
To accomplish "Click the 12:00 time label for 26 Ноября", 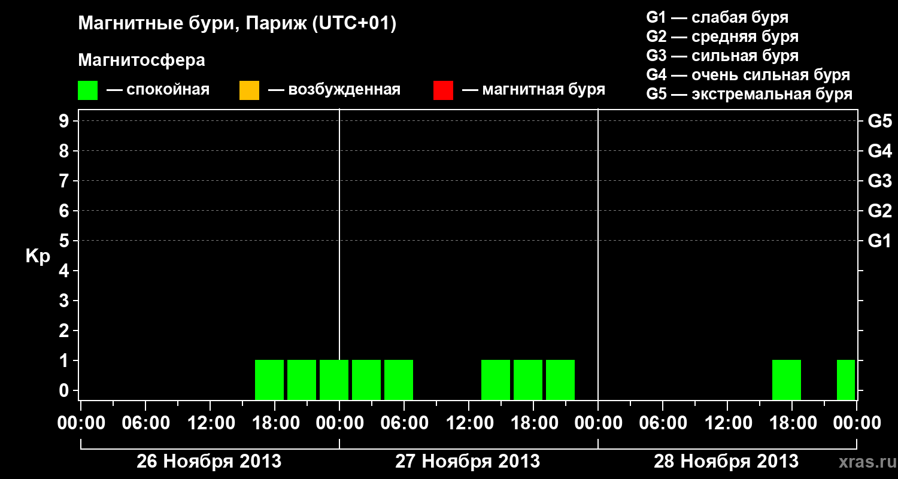I will pos(210,423).
